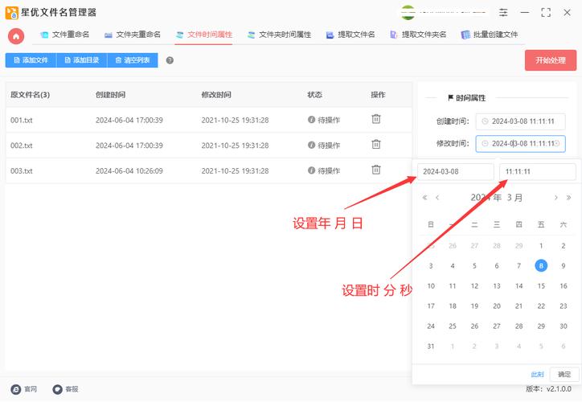Click the version text v2.1.0.0
Screen dimensions: 582x402
tap(559, 389)
